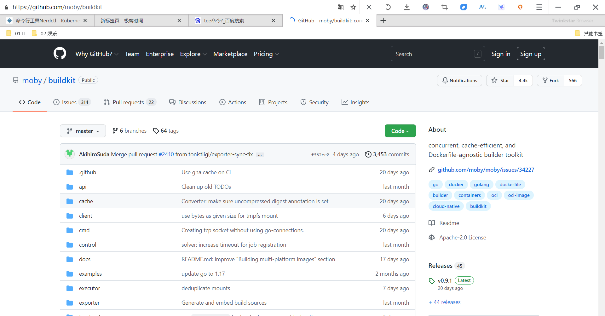Click the Notifications button
The image size is (605, 316).
459,80
